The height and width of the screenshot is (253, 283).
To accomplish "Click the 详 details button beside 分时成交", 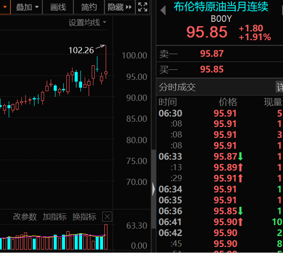I will tap(279, 87).
